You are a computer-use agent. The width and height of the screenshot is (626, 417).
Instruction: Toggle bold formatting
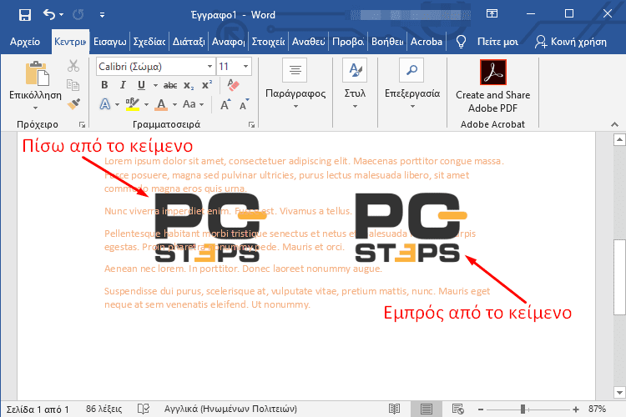[x=104, y=84]
